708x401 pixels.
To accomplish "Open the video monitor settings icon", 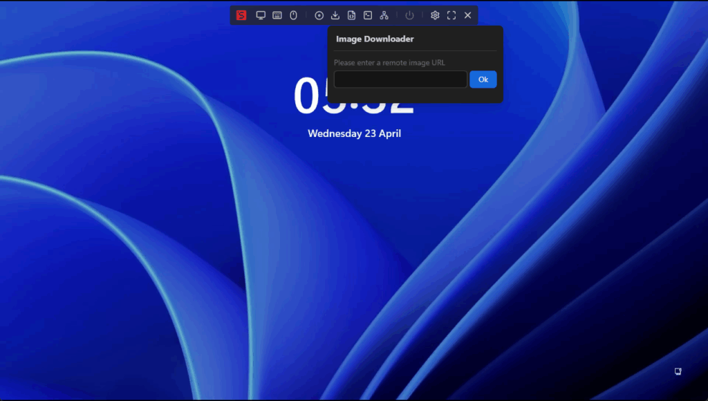I will (x=261, y=15).
